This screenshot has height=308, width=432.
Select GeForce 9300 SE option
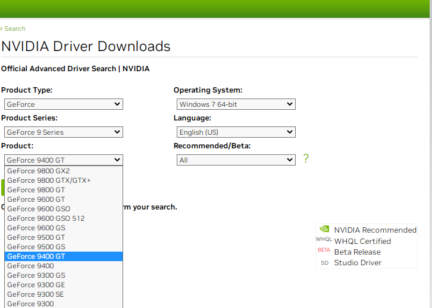[64, 294]
